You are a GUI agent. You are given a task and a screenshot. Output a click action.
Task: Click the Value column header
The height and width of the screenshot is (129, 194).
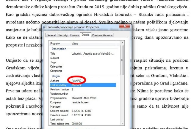tap(75, 44)
